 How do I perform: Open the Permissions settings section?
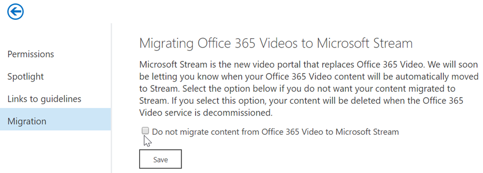[x=31, y=54]
